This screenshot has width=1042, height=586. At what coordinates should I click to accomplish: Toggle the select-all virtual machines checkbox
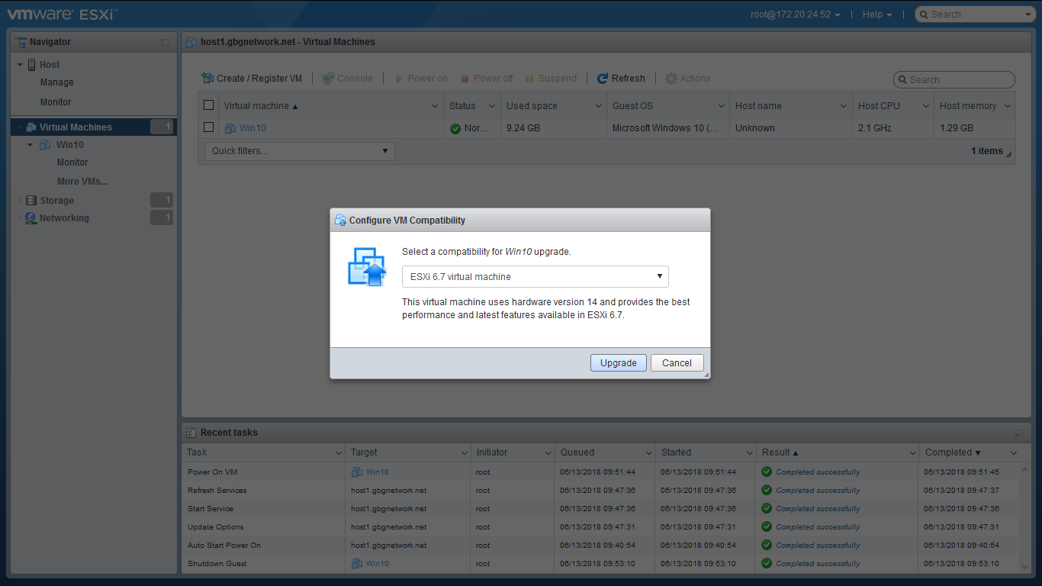208,105
